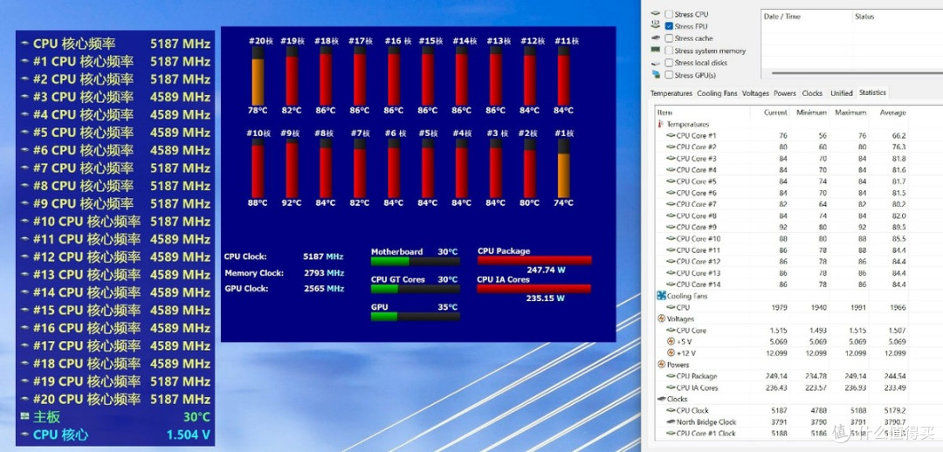This screenshot has width=943, height=452.
Task: Click the icon beside CPU 核心 voltage in OSD
Action: tap(24, 435)
